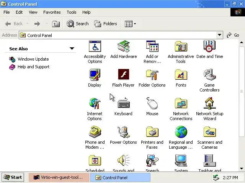This screenshot has height=183, width=245.
Task: Click the system clock 2:27 PM
Action: 230,178
